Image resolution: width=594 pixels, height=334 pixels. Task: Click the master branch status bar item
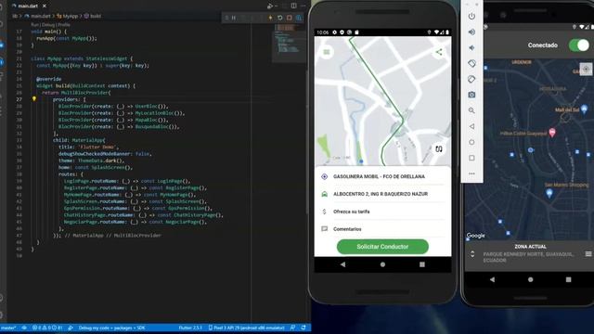8,328
